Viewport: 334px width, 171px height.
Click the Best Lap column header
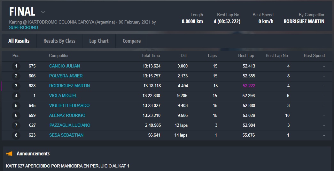[x=246, y=55]
